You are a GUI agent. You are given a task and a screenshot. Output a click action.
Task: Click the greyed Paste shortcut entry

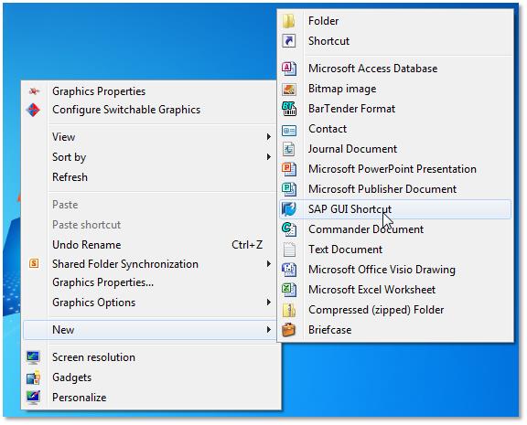(x=86, y=225)
